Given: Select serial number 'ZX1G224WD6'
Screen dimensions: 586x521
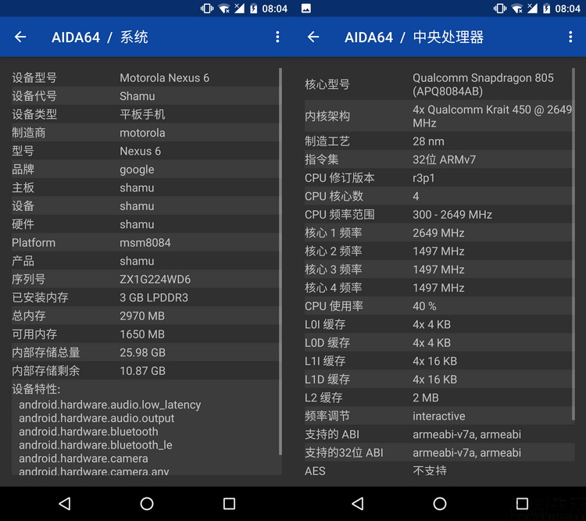Looking at the screenshot, I should click(x=155, y=279).
